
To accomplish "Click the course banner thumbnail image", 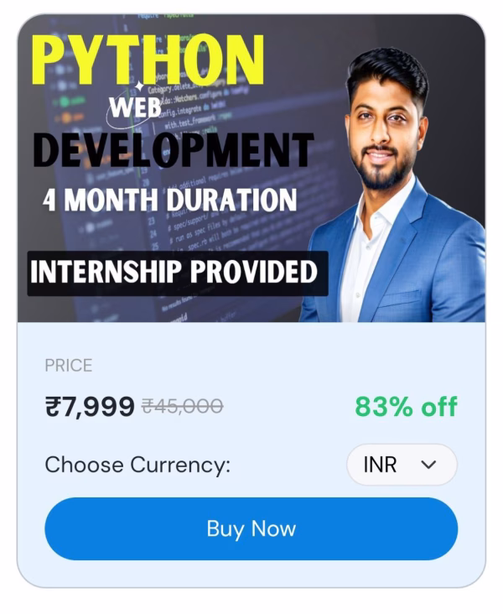I will click(251, 169).
